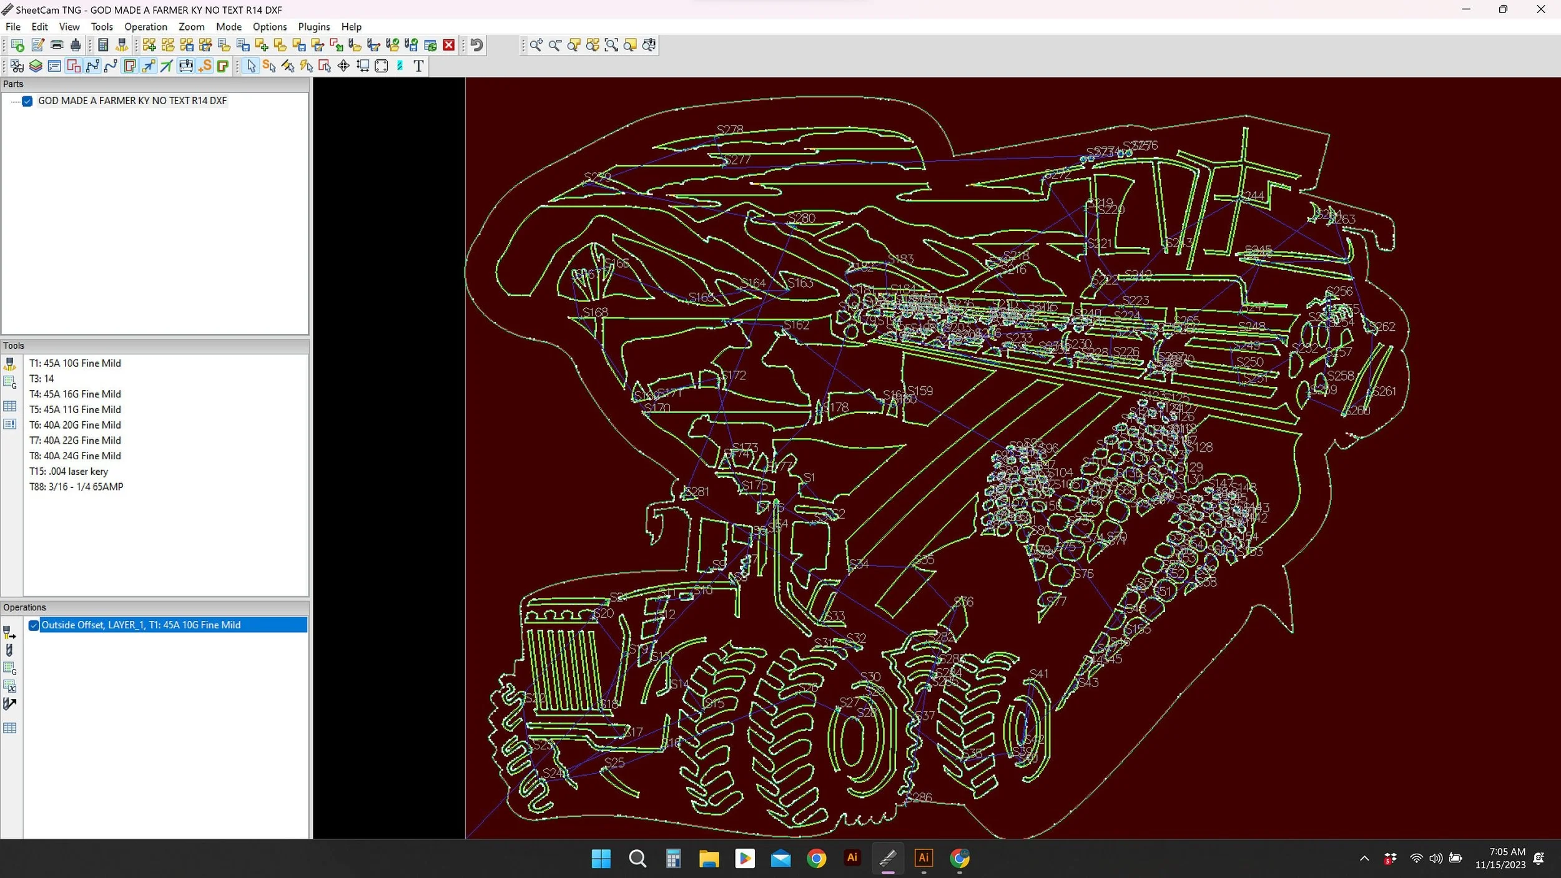Open the calculator icon in toolbar

tap(103, 45)
